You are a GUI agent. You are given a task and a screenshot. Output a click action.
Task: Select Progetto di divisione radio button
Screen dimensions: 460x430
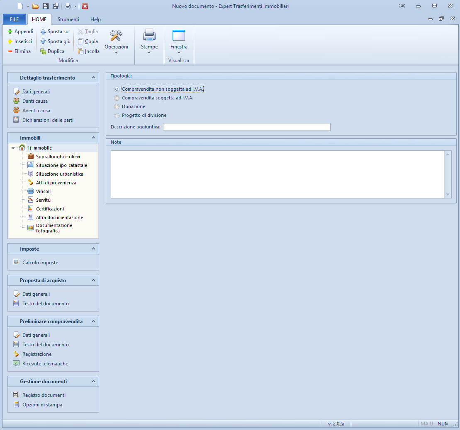pyautogui.click(x=117, y=116)
